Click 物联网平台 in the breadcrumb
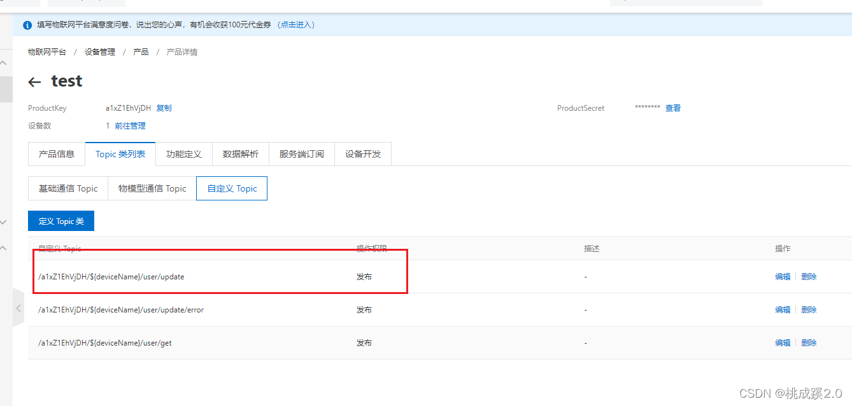The image size is (852, 406). pyautogui.click(x=47, y=52)
